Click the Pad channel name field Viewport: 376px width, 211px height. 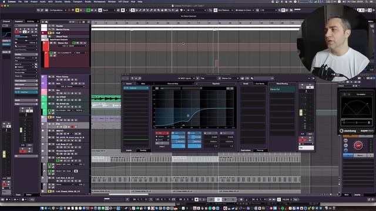pos(306,148)
